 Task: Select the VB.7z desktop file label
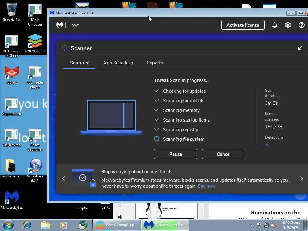point(106,208)
